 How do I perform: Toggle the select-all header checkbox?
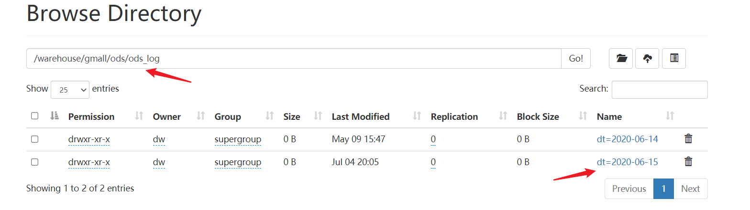(34, 116)
